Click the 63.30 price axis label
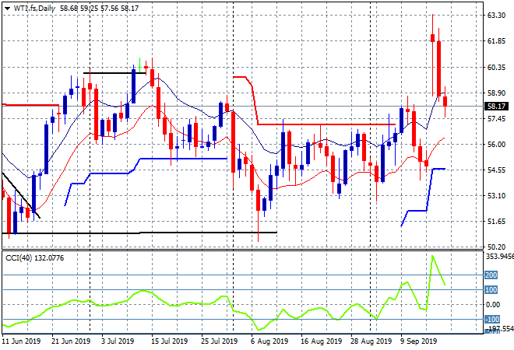Image resolution: width=514 pixels, height=350 pixels. click(496, 16)
